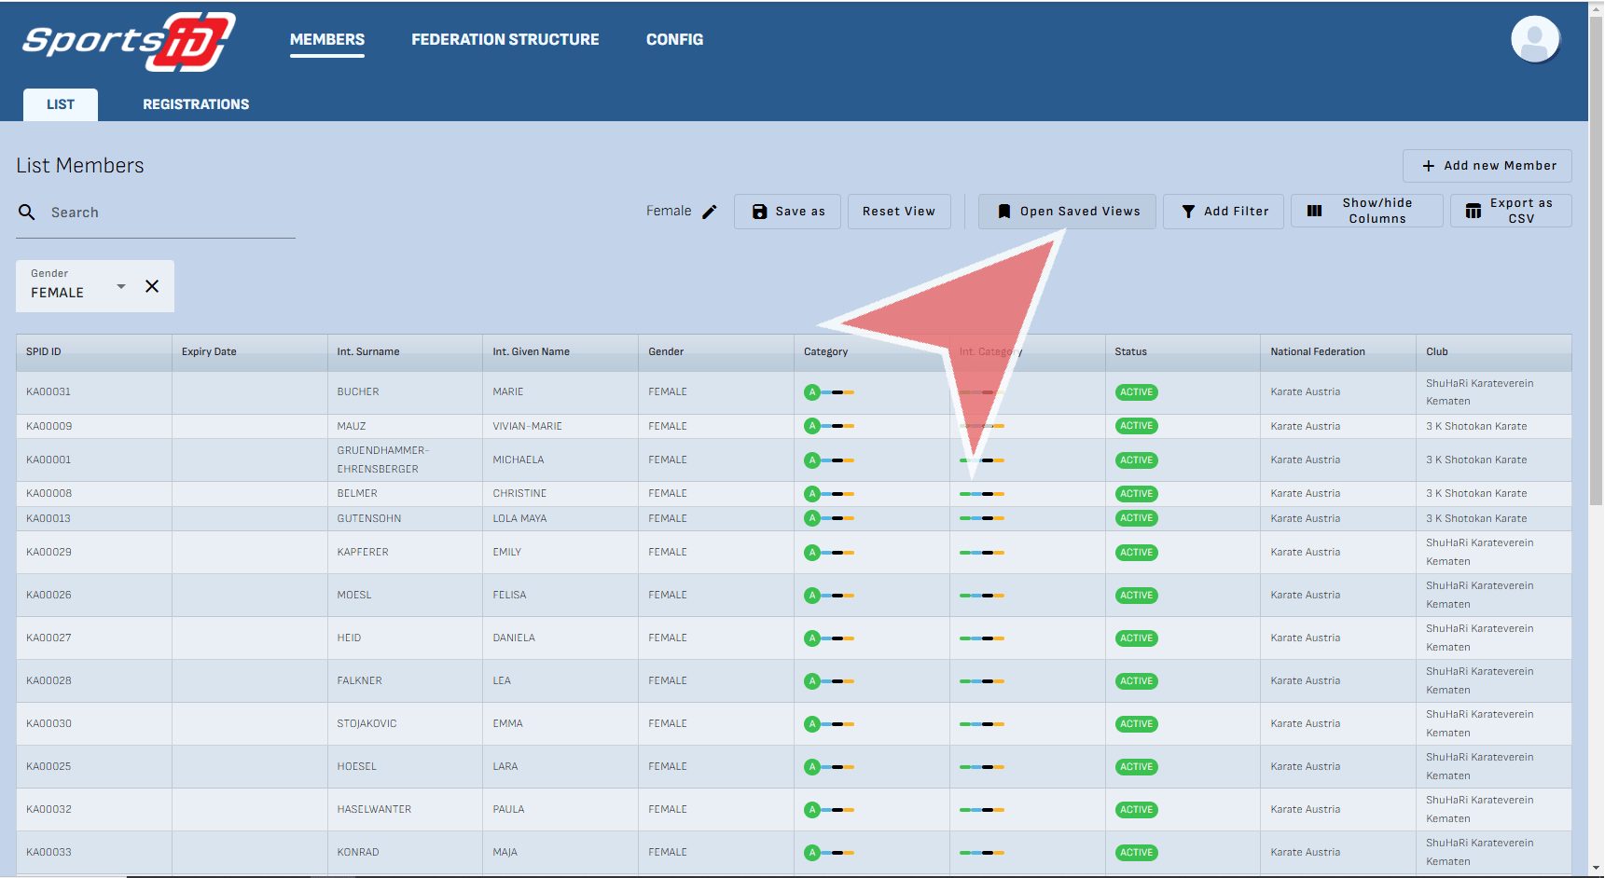The width and height of the screenshot is (1605, 878).
Task: Click category A badge for BUCHER
Action: (812, 392)
